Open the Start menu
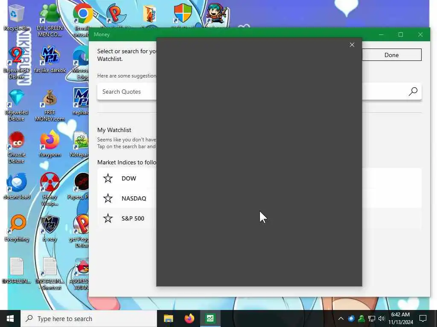 pyautogui.click(x=10, y=318)
